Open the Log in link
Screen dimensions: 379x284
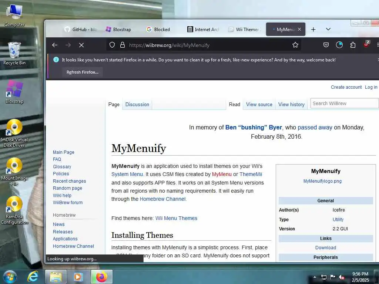coord(371,87)
